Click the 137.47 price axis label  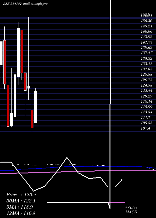coord(147,53)
